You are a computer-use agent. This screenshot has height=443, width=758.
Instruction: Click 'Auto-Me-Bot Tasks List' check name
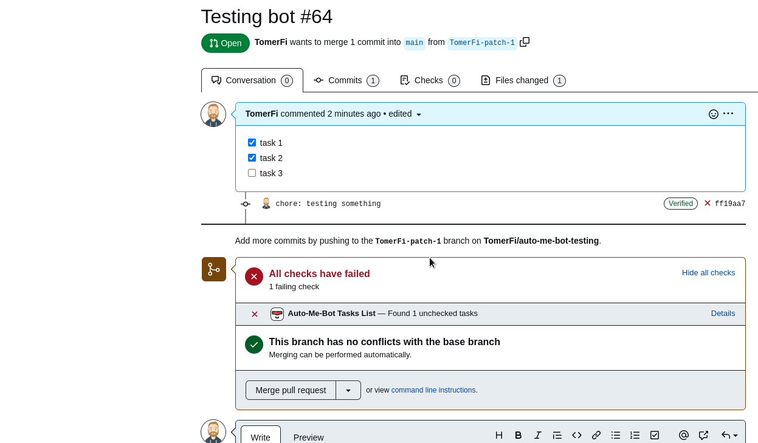332,313
